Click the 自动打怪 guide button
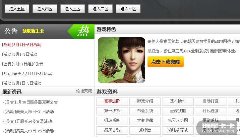240x137 pixels. pos(210,101)
